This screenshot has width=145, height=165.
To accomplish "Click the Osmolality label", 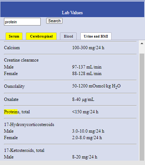I will 14,86.
